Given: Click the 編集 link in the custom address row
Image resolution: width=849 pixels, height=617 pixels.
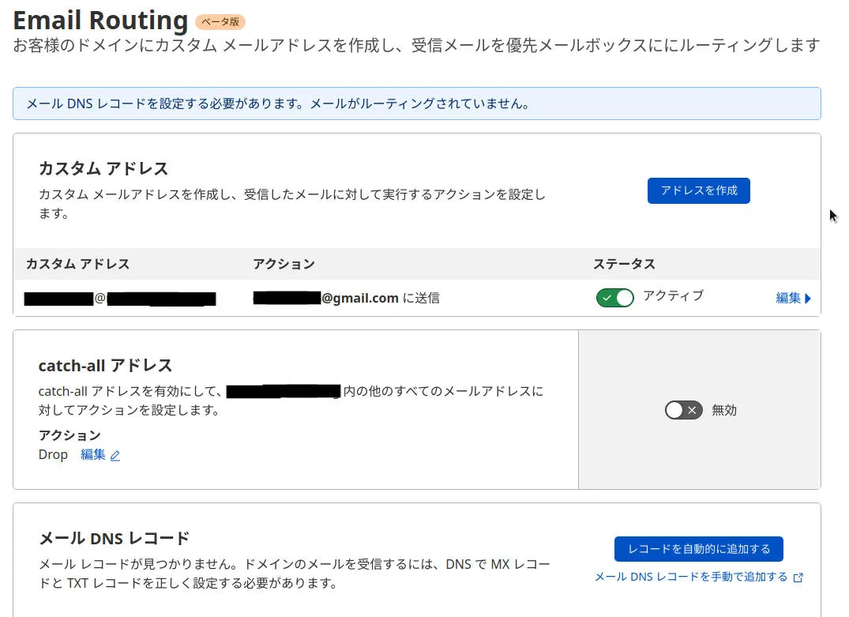Looking at the screenshot, I should [787, 298].
